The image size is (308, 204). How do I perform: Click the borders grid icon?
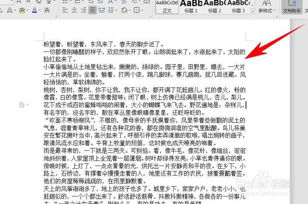137,10
